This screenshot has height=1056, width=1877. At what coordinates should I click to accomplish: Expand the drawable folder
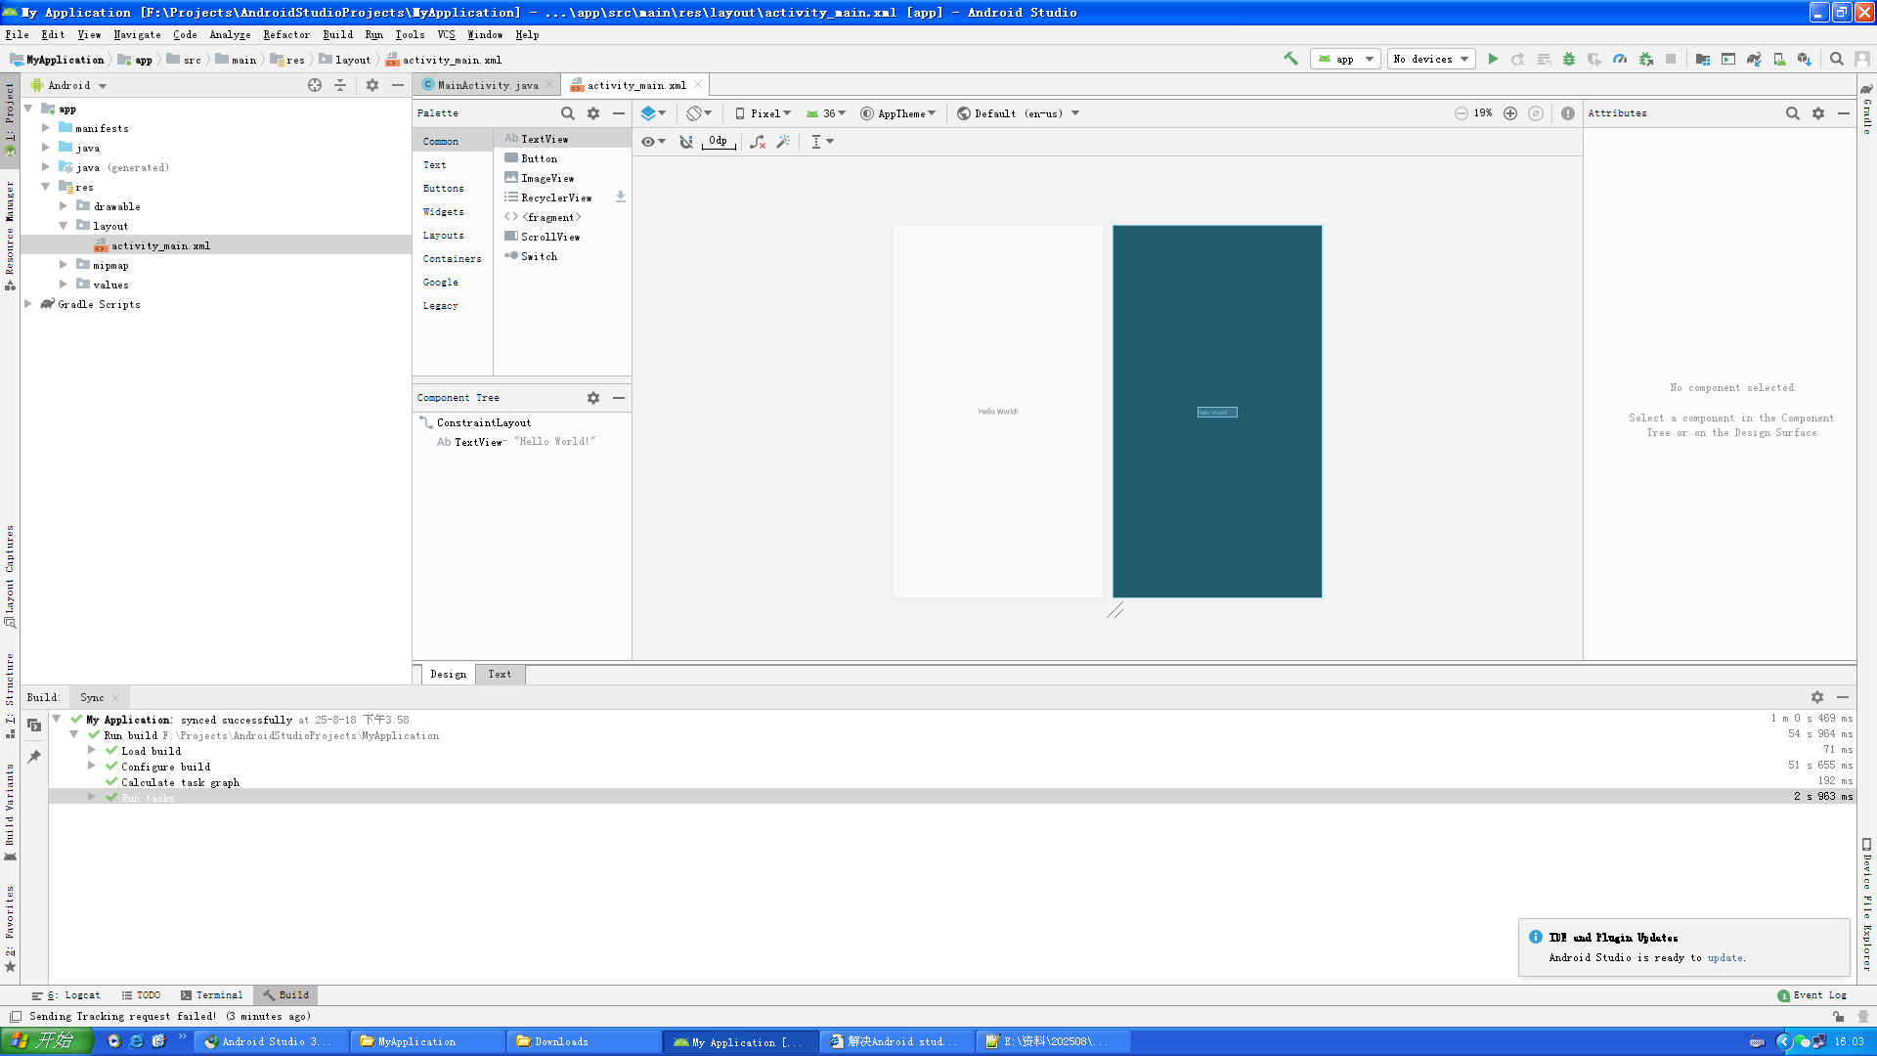tap(64, 206)
